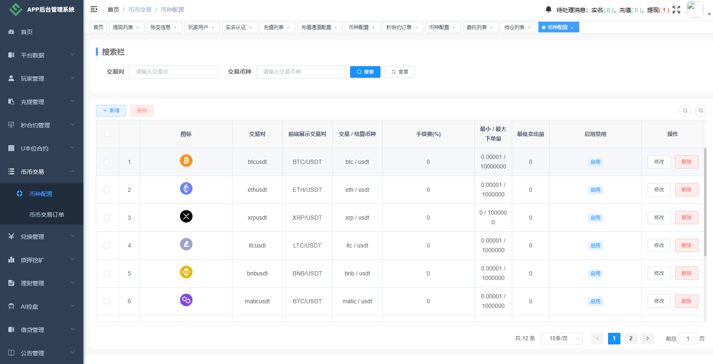Click the Ethereum coin icon in row 2
The image size is (713, 364).
click(186, 188)
